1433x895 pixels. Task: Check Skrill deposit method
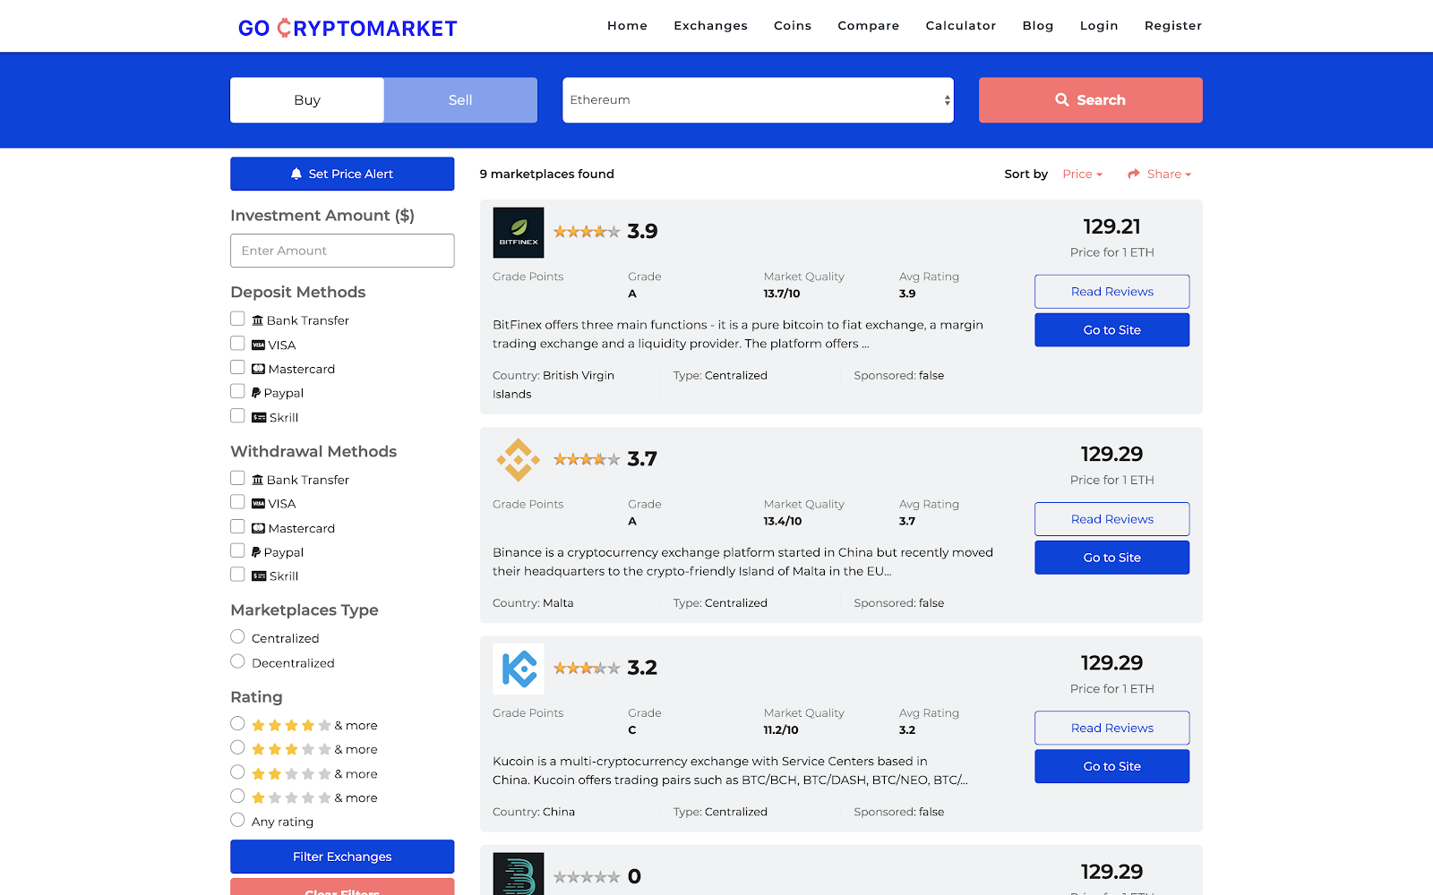pos(237,415)
